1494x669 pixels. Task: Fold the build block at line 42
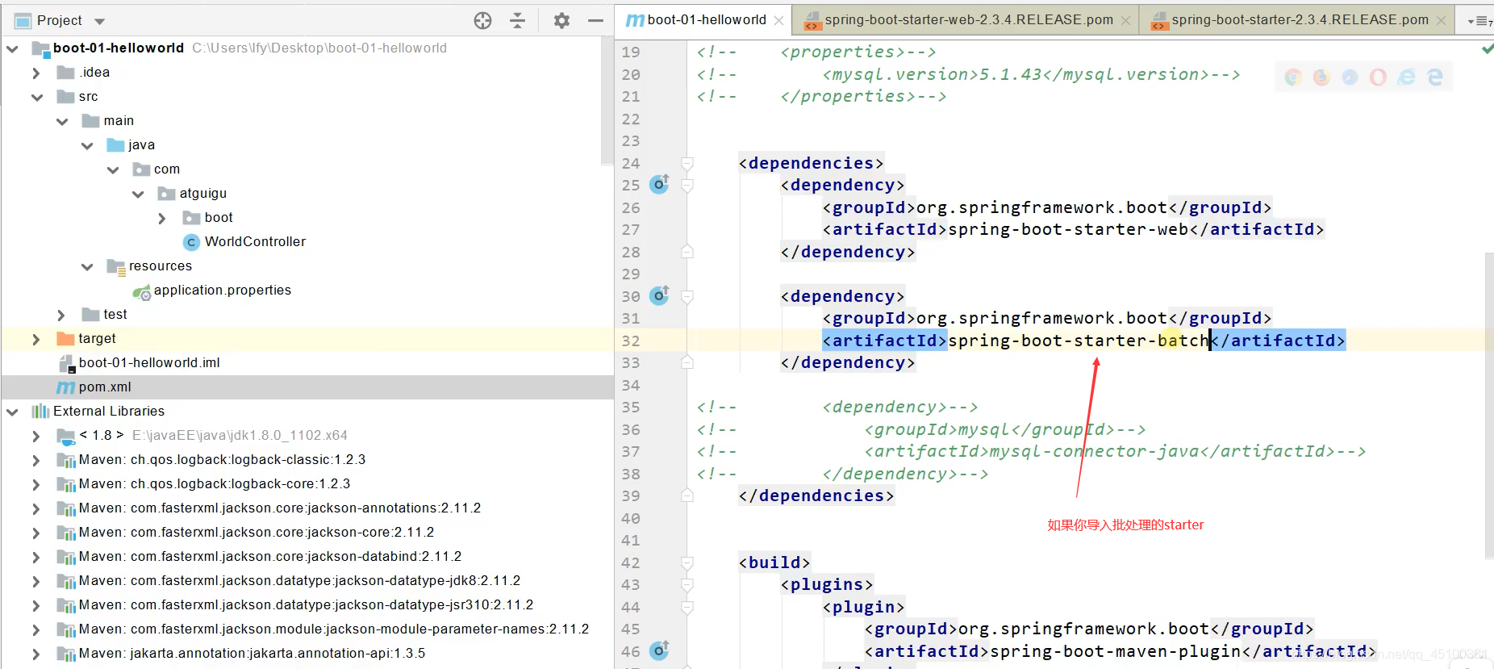tap(687, 562)
